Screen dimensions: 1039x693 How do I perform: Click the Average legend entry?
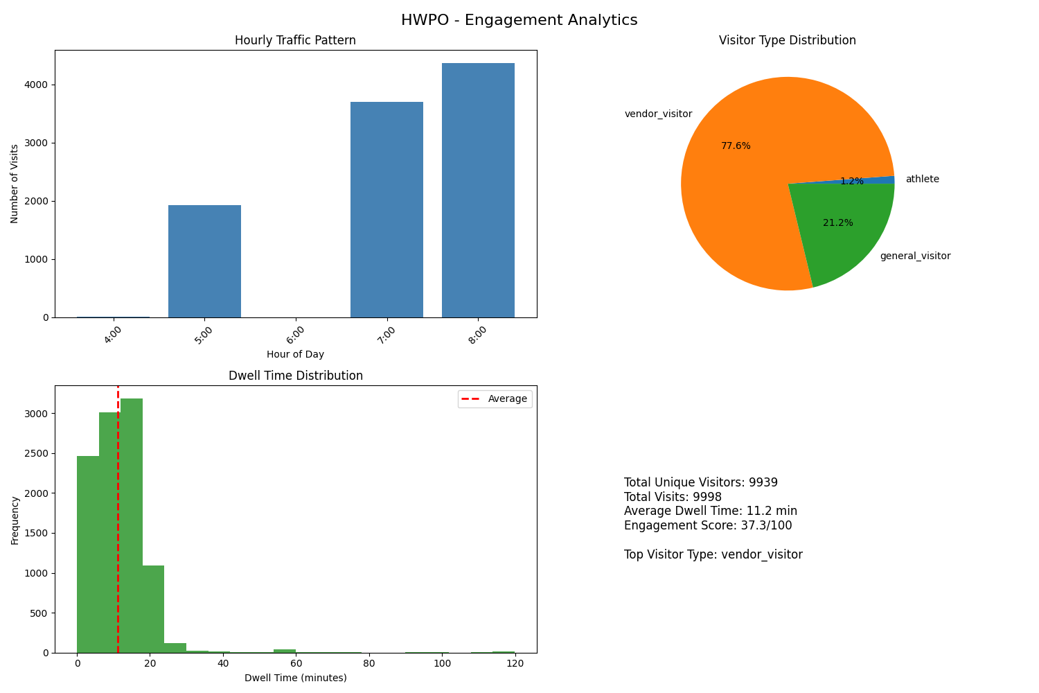(x=507, y=399)
